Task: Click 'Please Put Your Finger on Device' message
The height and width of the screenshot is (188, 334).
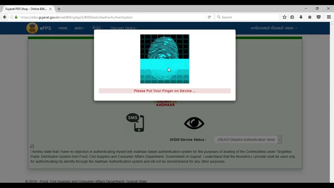Action: (x=165, y=91)
